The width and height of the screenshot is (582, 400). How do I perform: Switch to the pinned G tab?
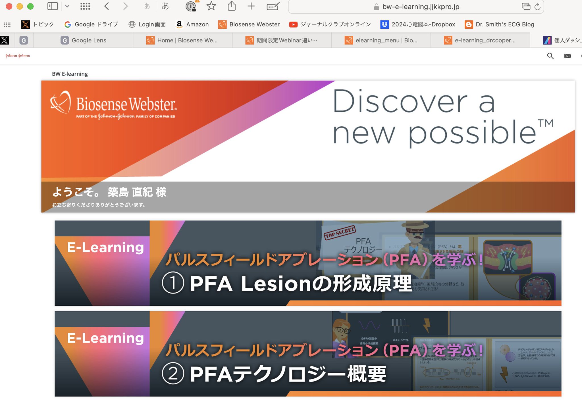click(24, 40)
